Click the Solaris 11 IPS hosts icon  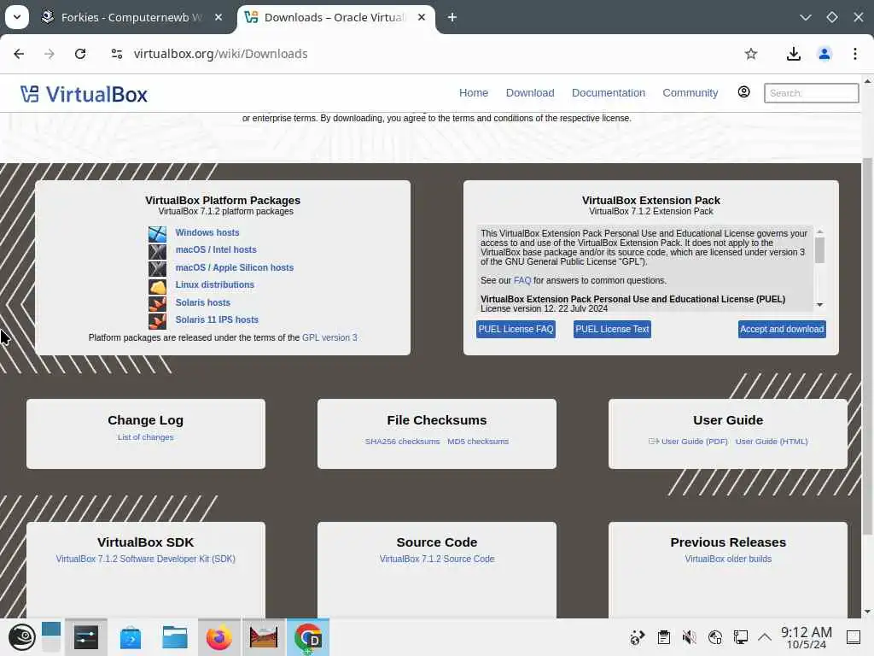(x=157, y=321)
